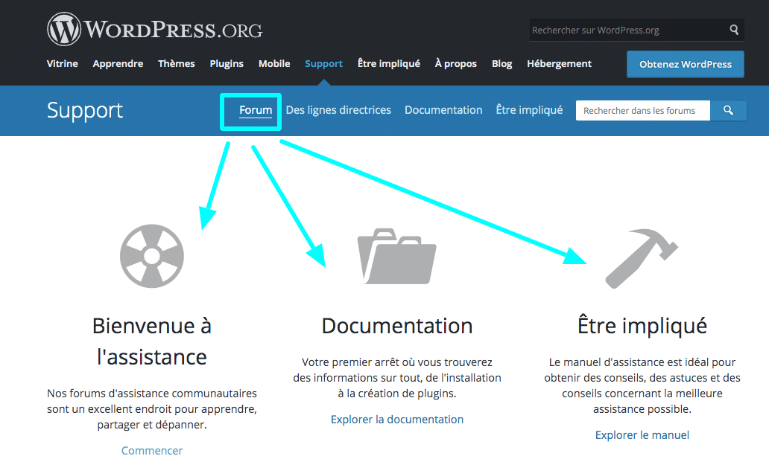Click the Rechercher sur WordPress.org search field
Viewport: 769px width, 459px height.
tap(626, 30)
